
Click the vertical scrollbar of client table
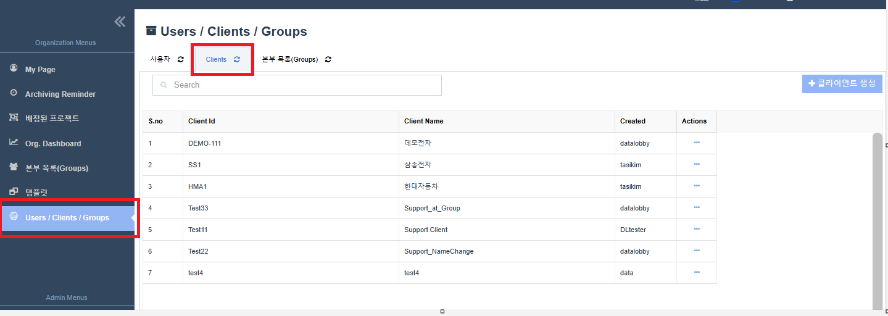point(877,216)
